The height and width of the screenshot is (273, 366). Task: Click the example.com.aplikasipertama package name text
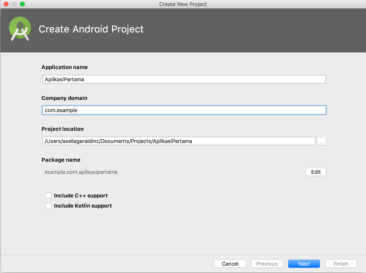[x=81, y=172]
